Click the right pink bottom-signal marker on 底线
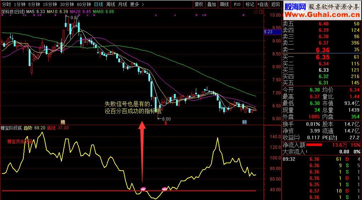This screenshot has height=200, width=362. click(165, 189)
